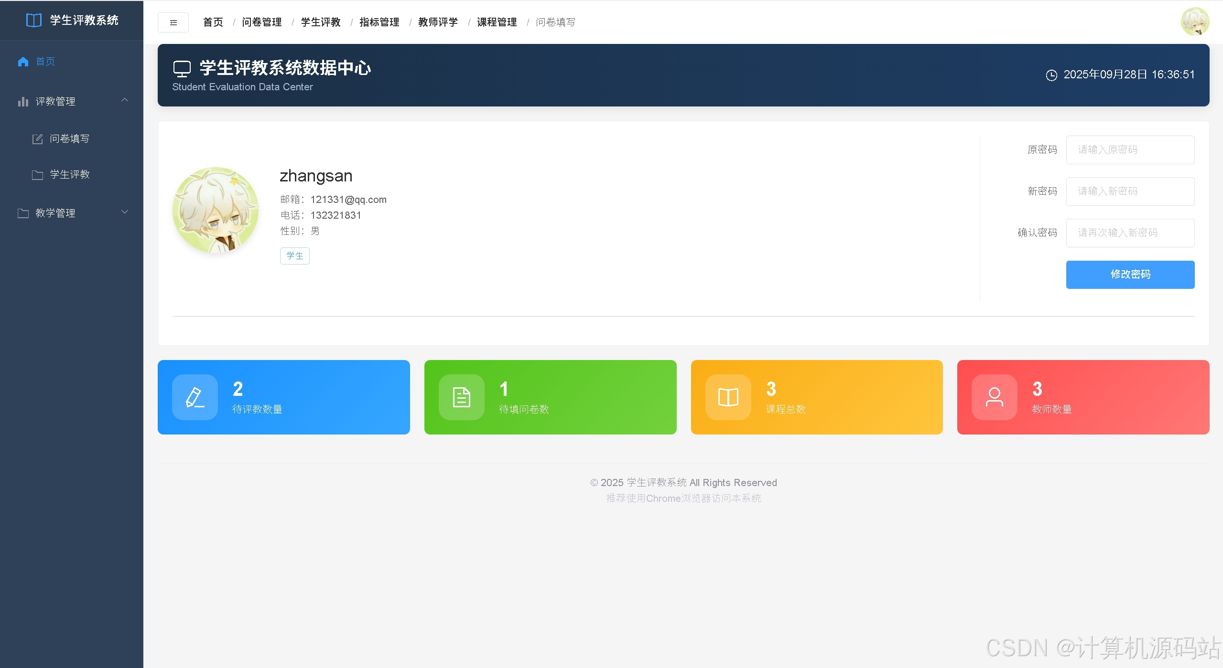Click the pencil icon on 待评教数量 card
Viewport: 1223px width, 668px height.
(x=195, y=397)
